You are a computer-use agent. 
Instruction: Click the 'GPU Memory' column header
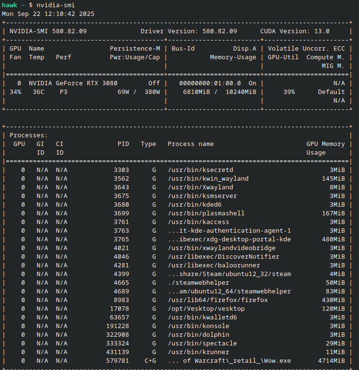click(326, 144)
